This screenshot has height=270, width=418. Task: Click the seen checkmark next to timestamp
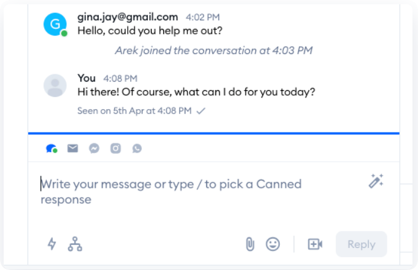[201, 111]
